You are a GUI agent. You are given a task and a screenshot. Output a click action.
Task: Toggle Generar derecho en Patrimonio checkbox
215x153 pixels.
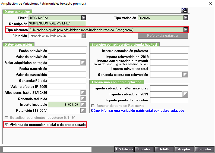(93, 106)
